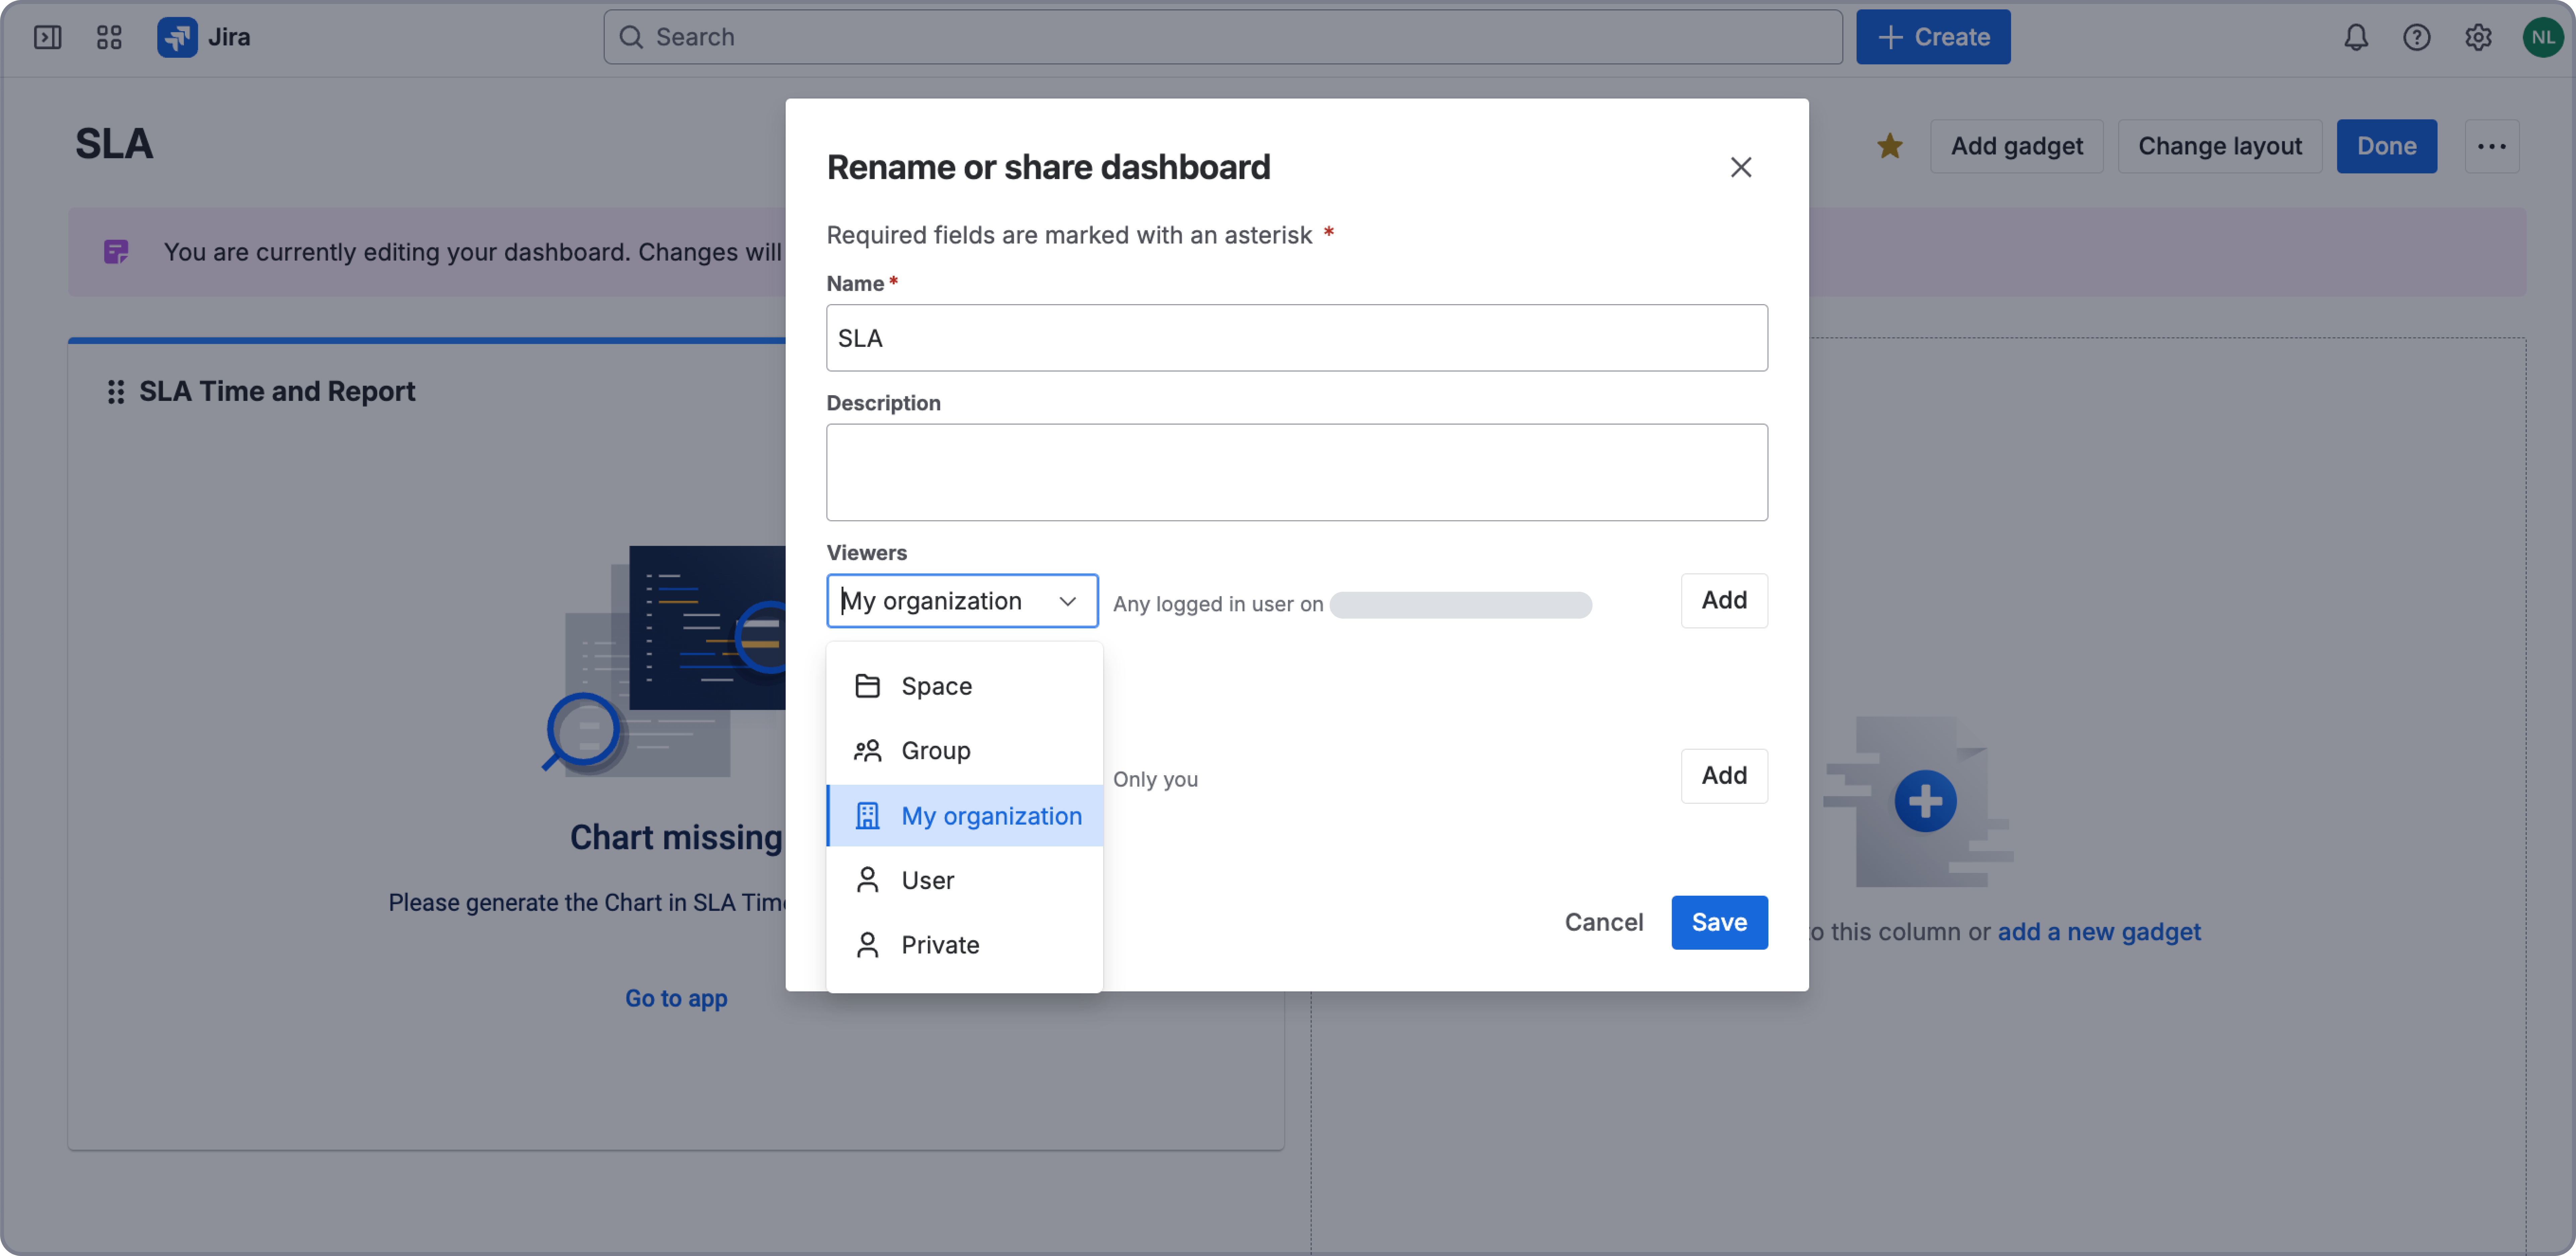This screenshot has width=2576, height=1256.
Task: Click inside the Description field
Action: coord(1297,472)
